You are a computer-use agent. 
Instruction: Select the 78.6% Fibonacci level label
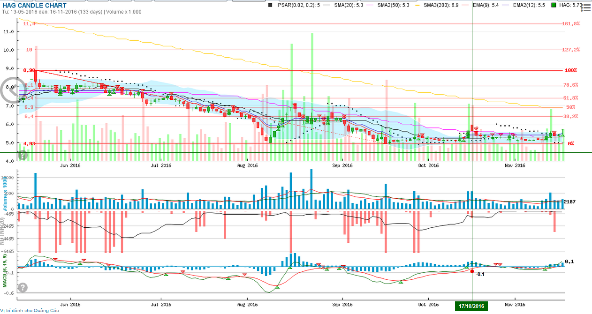[571, 85]
